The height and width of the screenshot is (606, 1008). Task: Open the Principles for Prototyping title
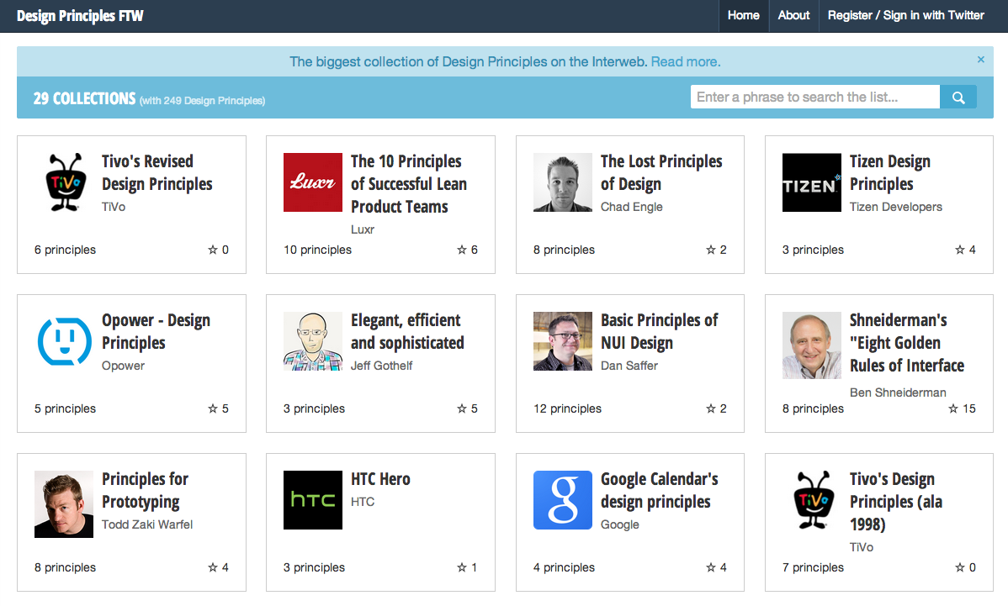click(x=145, y=490)
